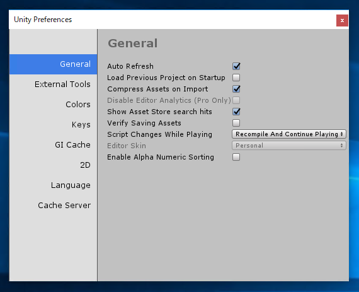
Task: Open the Script Changes While Playing dropdown
Action: pyautogui.click(x=289, y=134)
